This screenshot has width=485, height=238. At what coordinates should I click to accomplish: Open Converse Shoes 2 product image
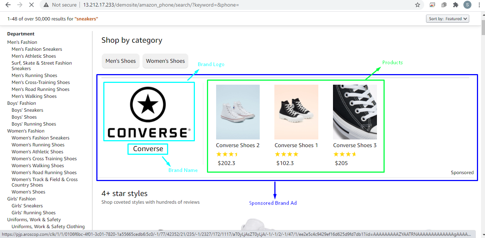(x=238, y=112)
